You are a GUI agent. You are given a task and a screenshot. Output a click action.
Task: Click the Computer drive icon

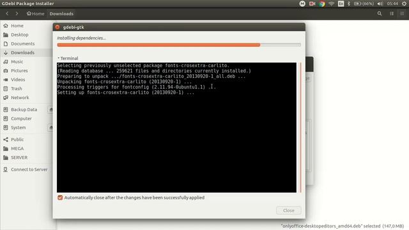coord(6,119)
